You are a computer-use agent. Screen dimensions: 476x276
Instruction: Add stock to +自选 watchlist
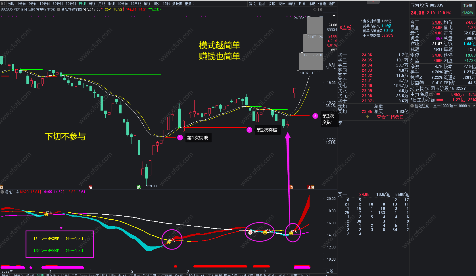(322, 4)
